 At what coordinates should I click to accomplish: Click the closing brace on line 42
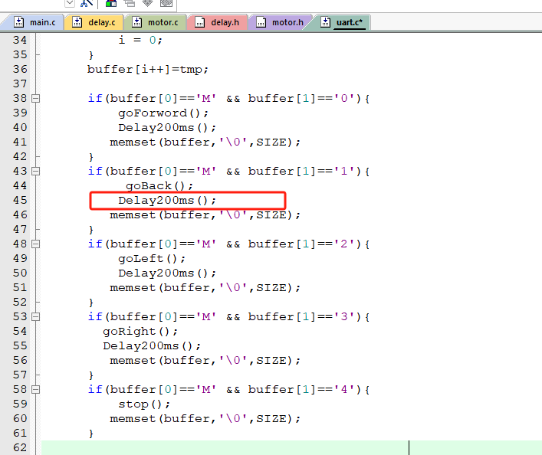[91, 157]
